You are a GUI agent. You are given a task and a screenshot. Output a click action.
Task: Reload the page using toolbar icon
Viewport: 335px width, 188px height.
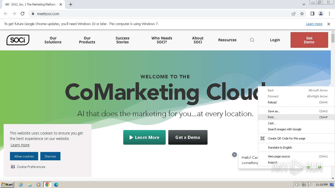tap(23, 14)
